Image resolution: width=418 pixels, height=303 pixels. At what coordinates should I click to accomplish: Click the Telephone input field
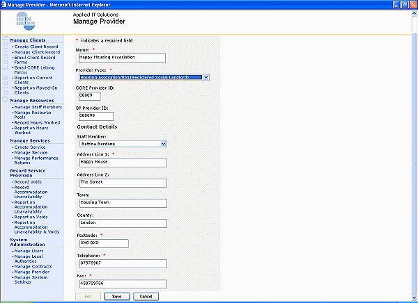click(x=123, y=264)
